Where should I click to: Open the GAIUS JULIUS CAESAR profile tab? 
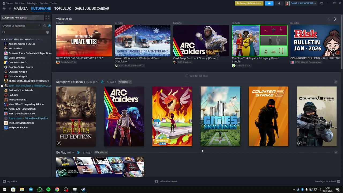92,9
